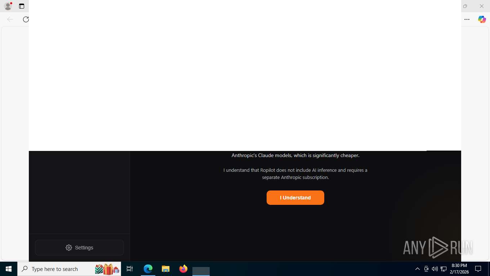
Task: Click the gift boxes search highlight icon
Action: pos(107,269)
